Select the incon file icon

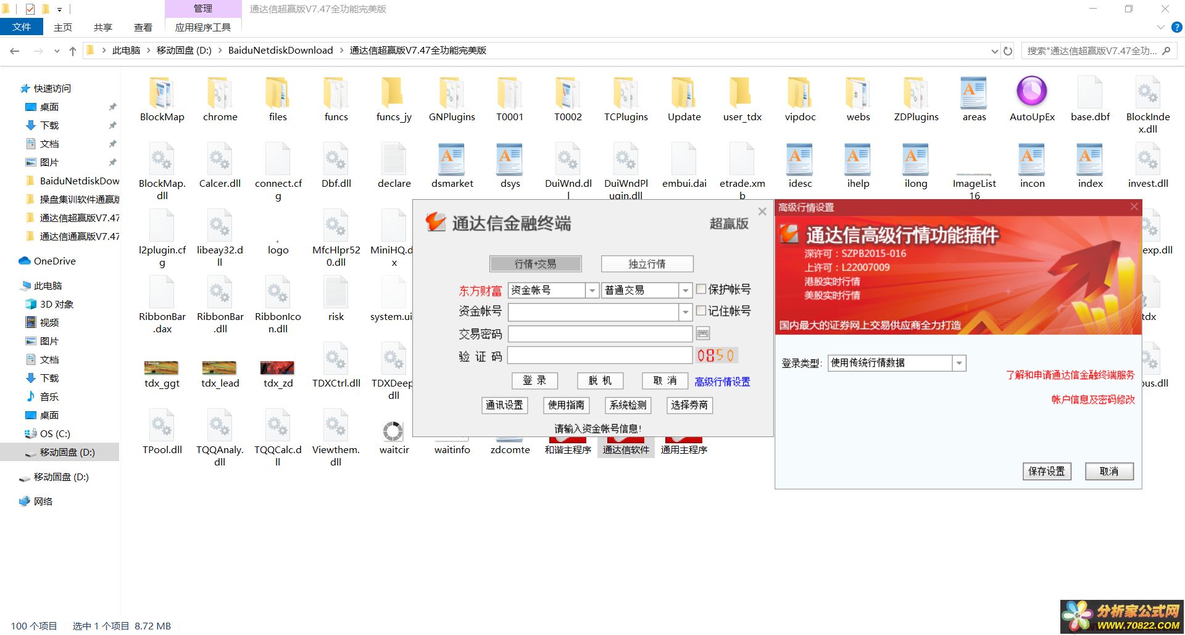point(1032,160)
